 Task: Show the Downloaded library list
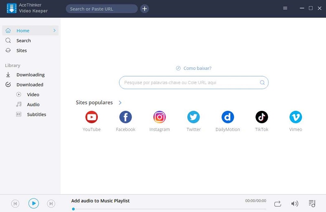(30, 84)
